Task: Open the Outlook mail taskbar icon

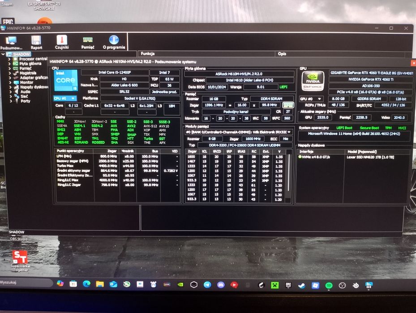Action: pos(113,284)
